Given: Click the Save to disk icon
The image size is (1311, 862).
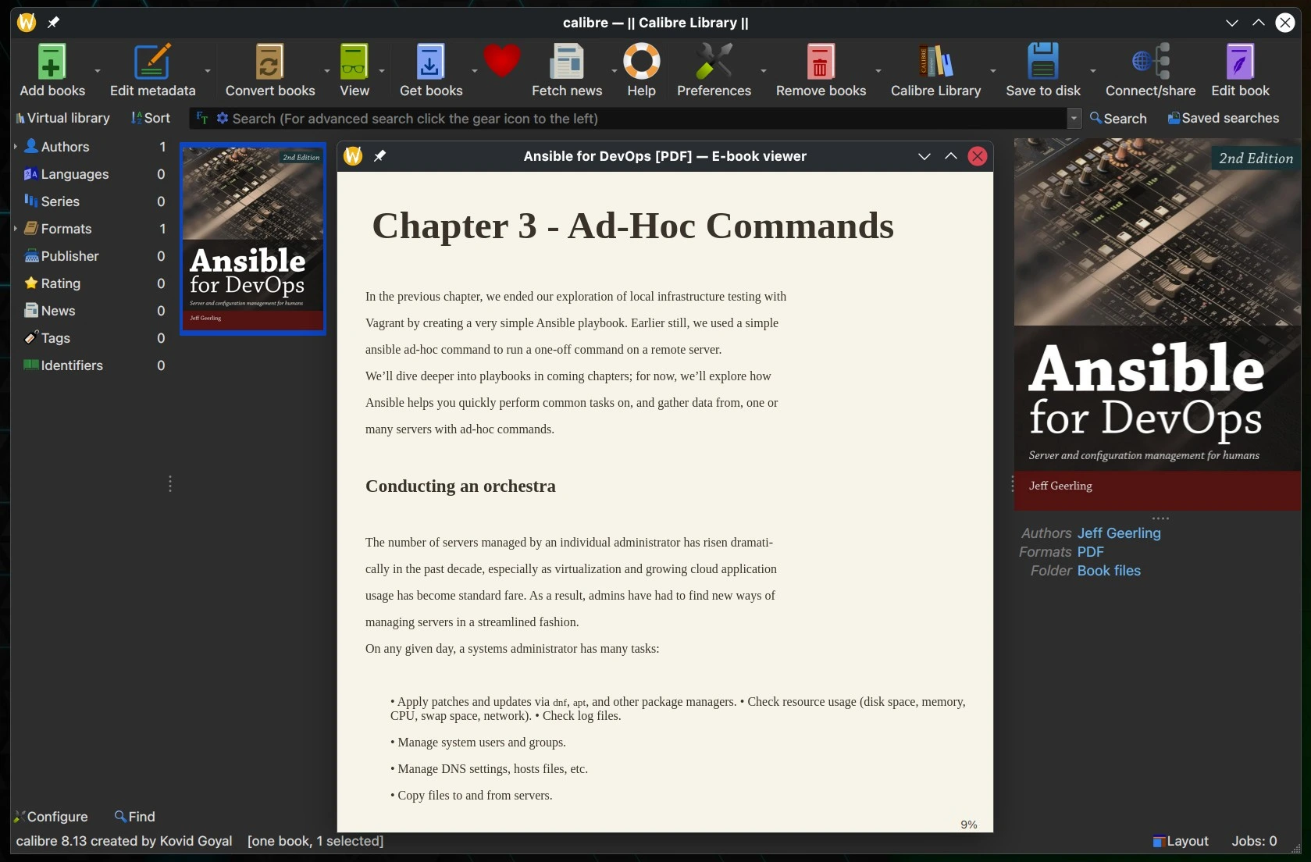Looking at the screenshot, I should click(x=1042, y=62).
